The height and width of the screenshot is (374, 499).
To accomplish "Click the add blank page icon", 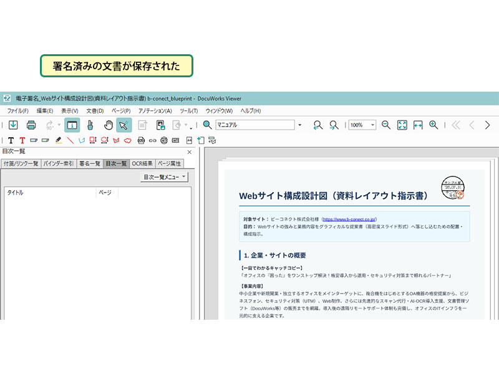I will click(x=200, y=140).
